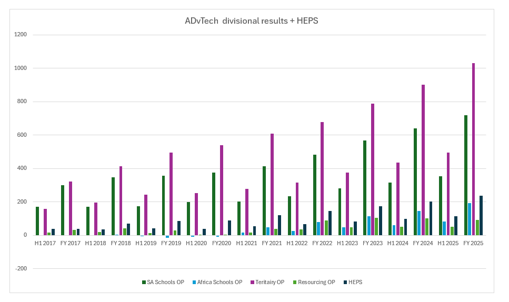Click the FY 2025 SA Schools dark green bar
Viewport: 509px width, 302px height.
[466, 175]
